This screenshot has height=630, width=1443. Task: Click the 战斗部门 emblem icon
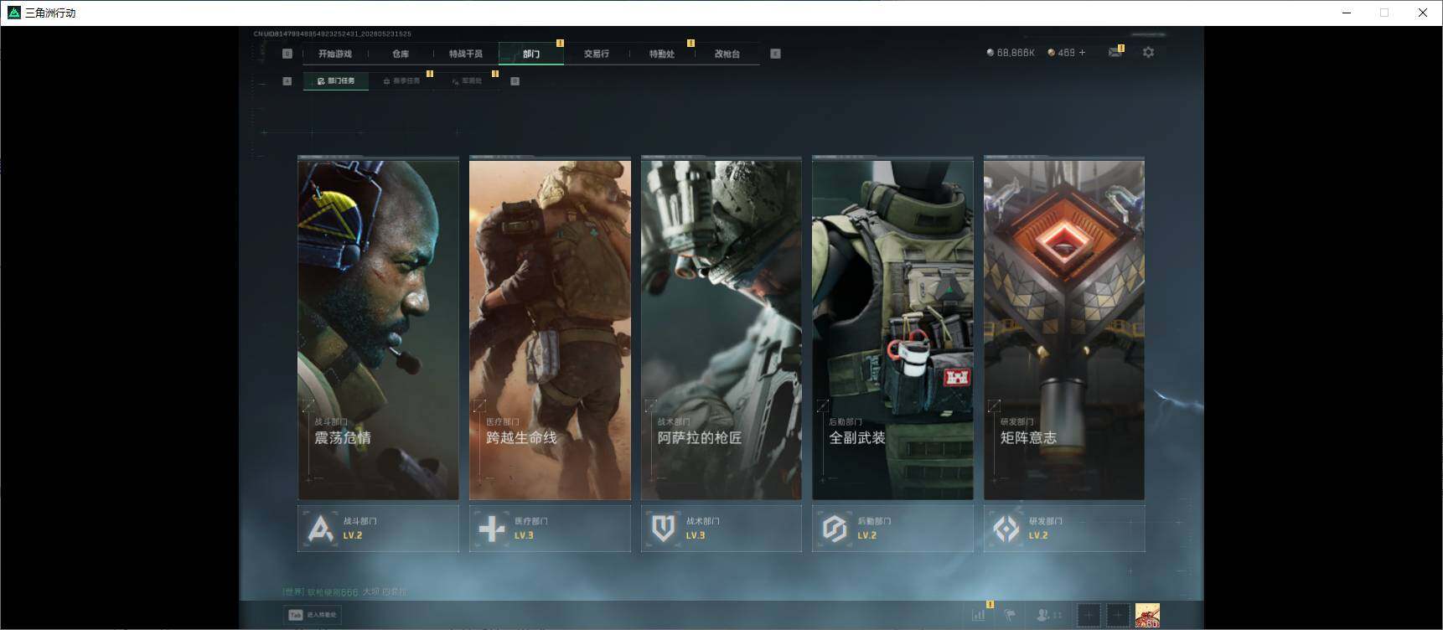320,529
